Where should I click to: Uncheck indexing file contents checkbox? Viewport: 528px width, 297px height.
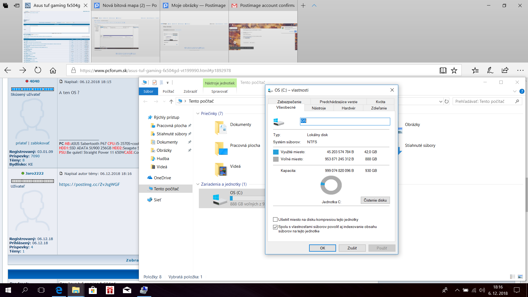coord(275,227)
